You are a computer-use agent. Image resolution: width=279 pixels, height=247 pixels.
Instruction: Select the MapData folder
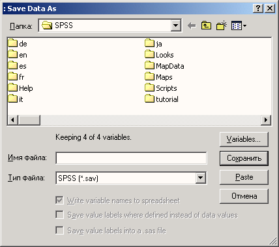pos(164,66)
